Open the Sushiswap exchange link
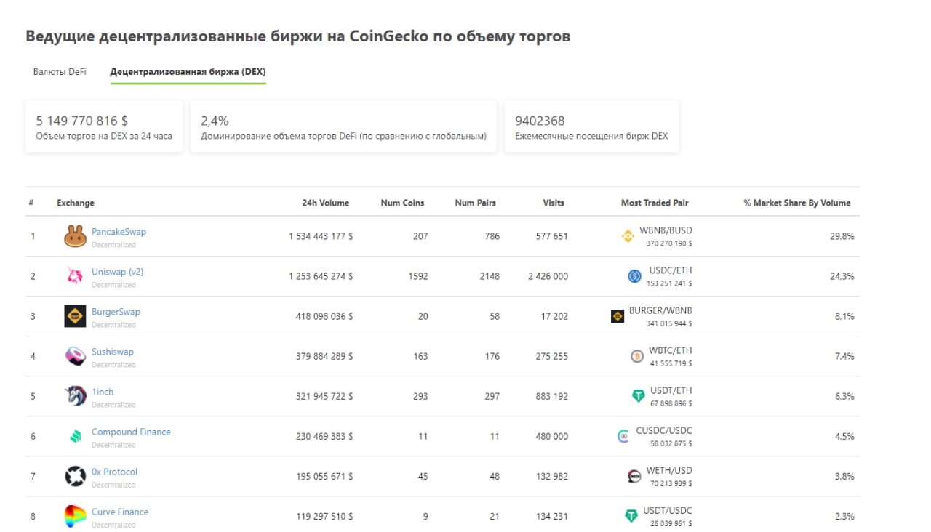The image size is (931, 532). tap(113, 352)
